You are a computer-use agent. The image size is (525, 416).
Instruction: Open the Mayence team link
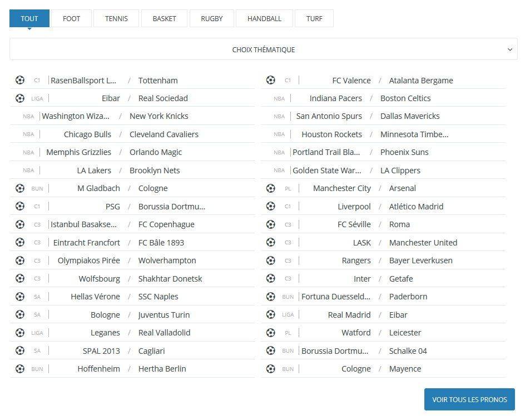point(405,369)
